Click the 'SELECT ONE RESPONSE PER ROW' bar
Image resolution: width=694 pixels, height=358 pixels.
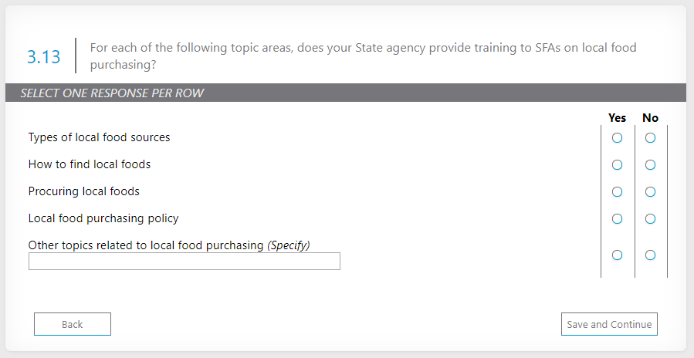112,93
